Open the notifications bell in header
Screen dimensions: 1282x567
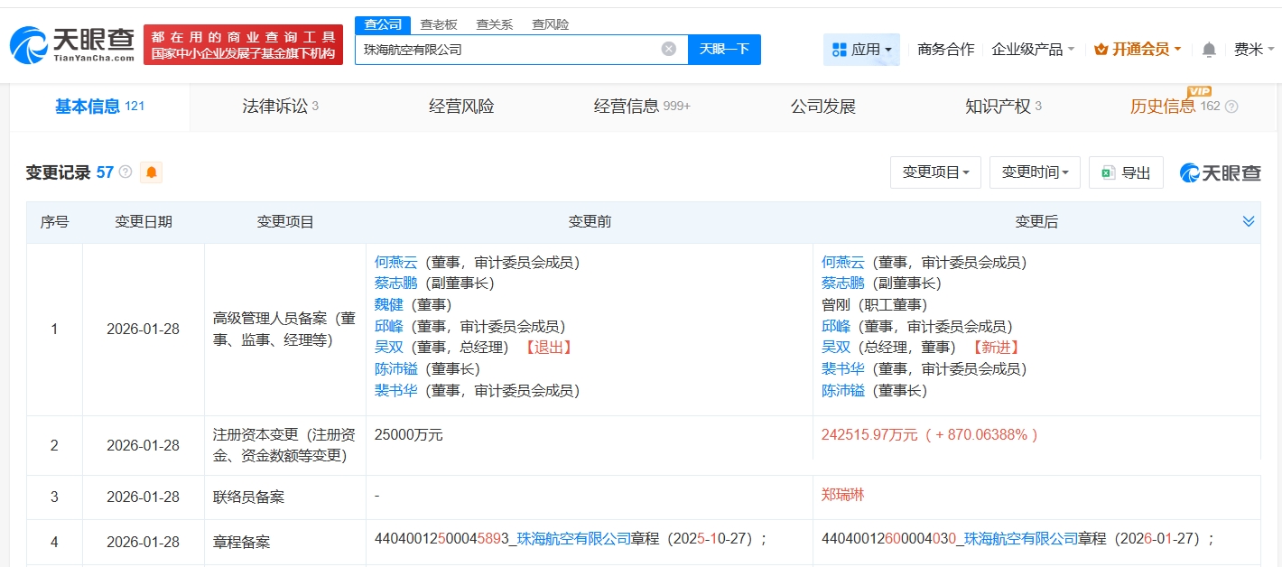click(1209, 50)
